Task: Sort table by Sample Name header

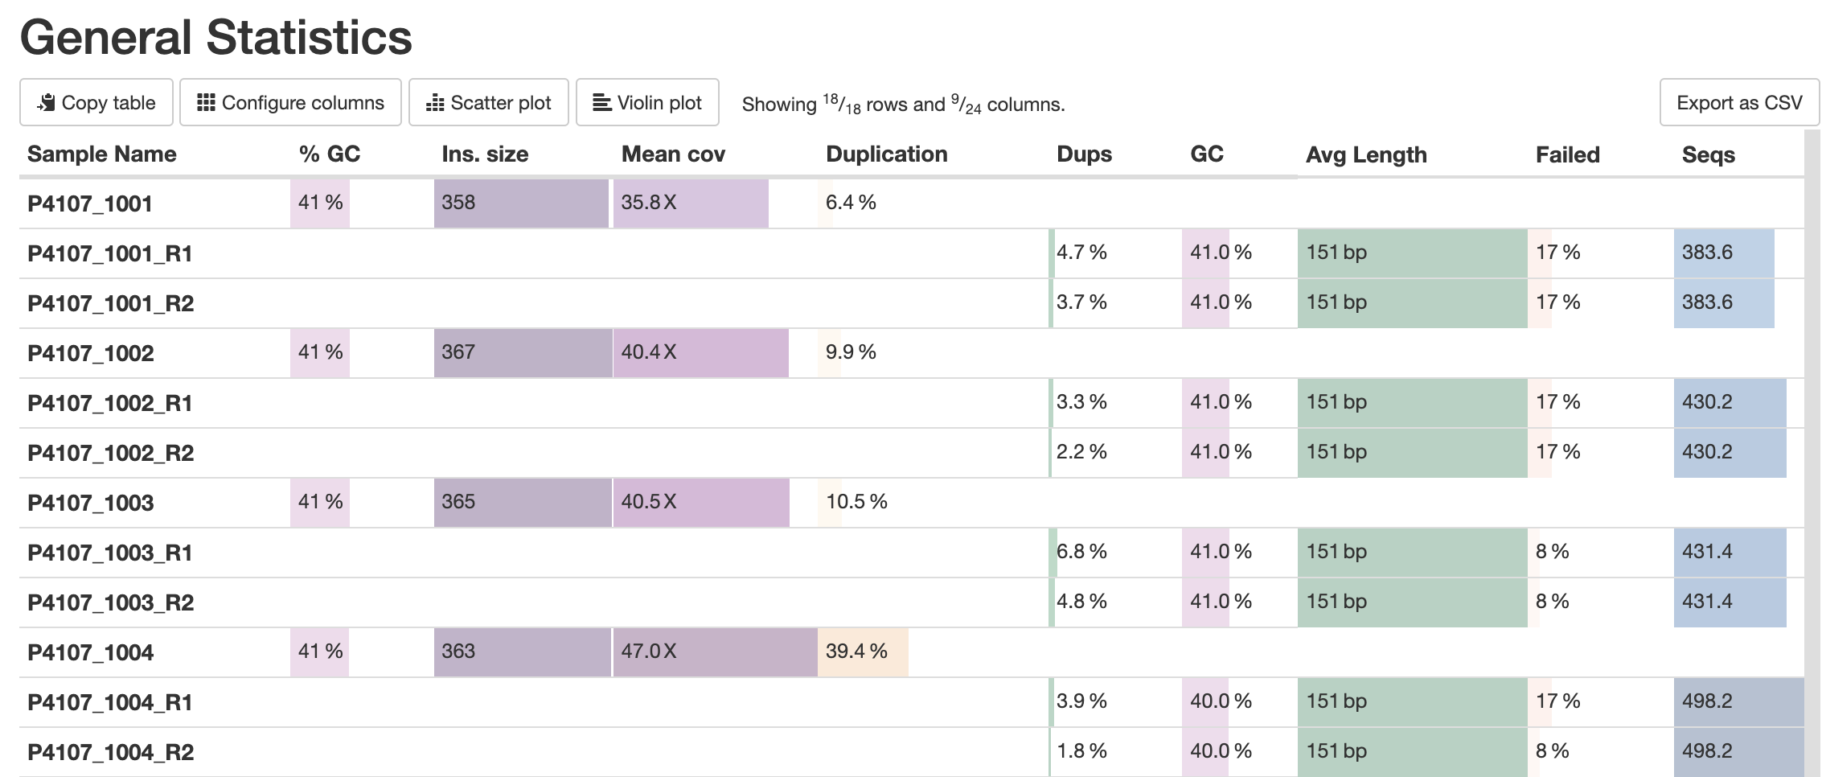Action: (101, 154)
